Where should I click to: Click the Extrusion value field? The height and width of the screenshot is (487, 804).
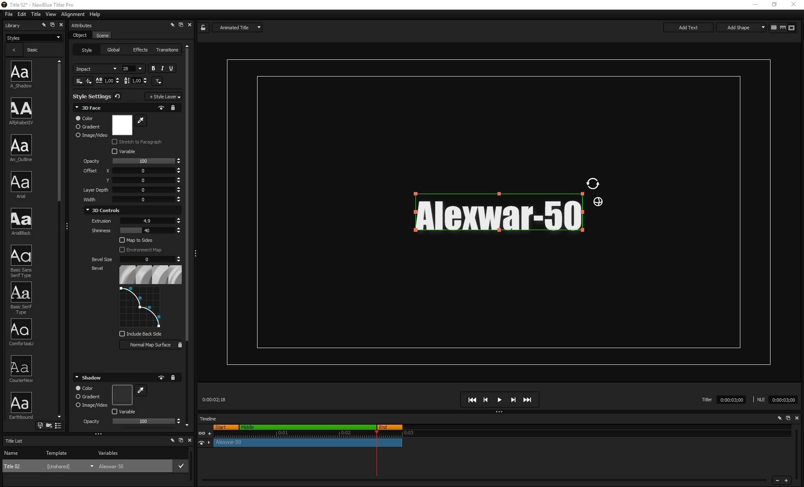(147, 221)
